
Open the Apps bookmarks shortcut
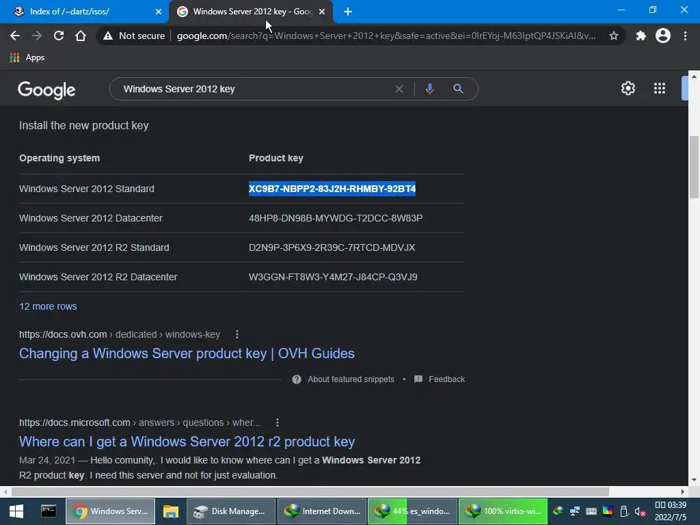(27, 57)
